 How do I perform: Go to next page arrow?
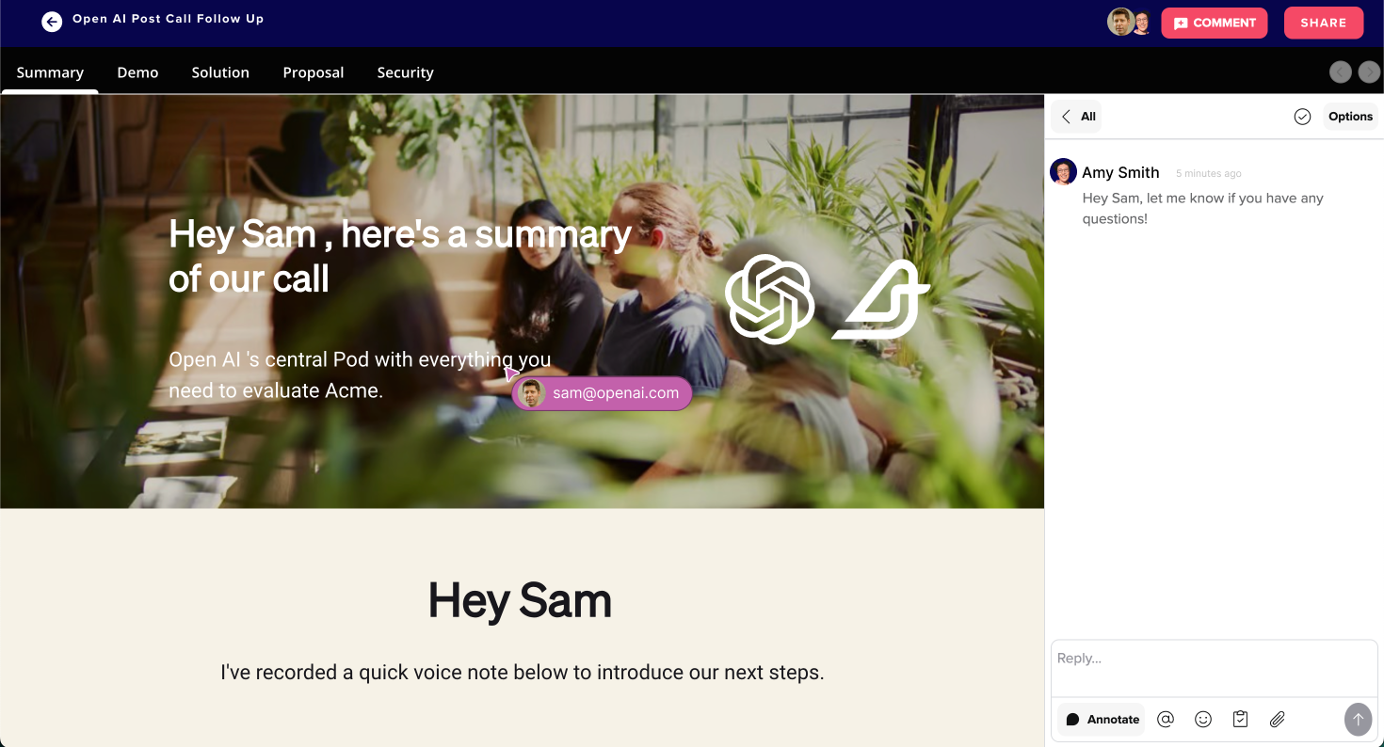pos(1369,72)
